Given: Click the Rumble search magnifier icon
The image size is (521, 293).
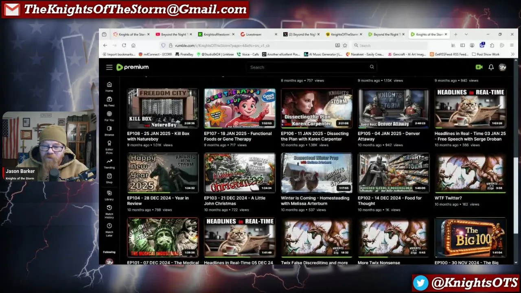Looking at the screenshot, I should coord(372,67).
